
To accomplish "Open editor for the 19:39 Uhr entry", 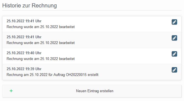I will tap(174, 70).
